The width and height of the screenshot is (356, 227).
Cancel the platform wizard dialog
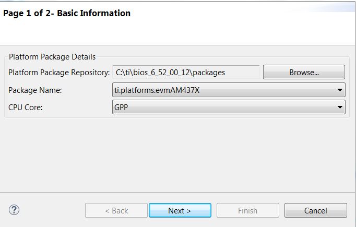315,210
